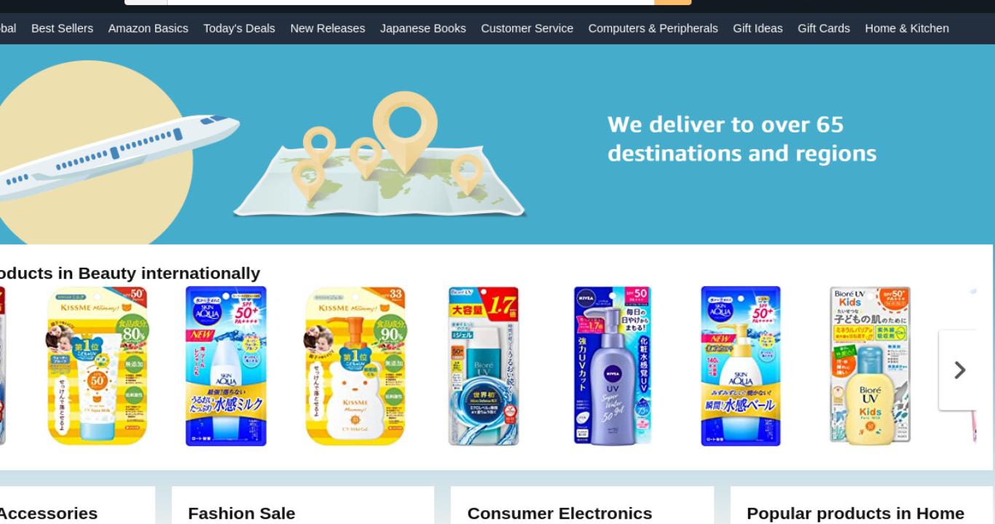Image resolution: width=995 pixels, height=524 pixels.
Task: Click inside the search input field
Action: tap(411, 2)
